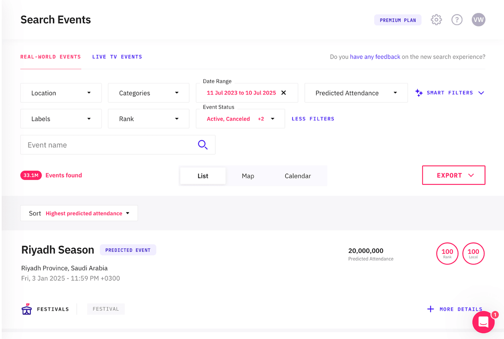The width and height of the screenshot is (504, 339).
Task: Switch to the Map view tab
Action: [x=248, y=175]
